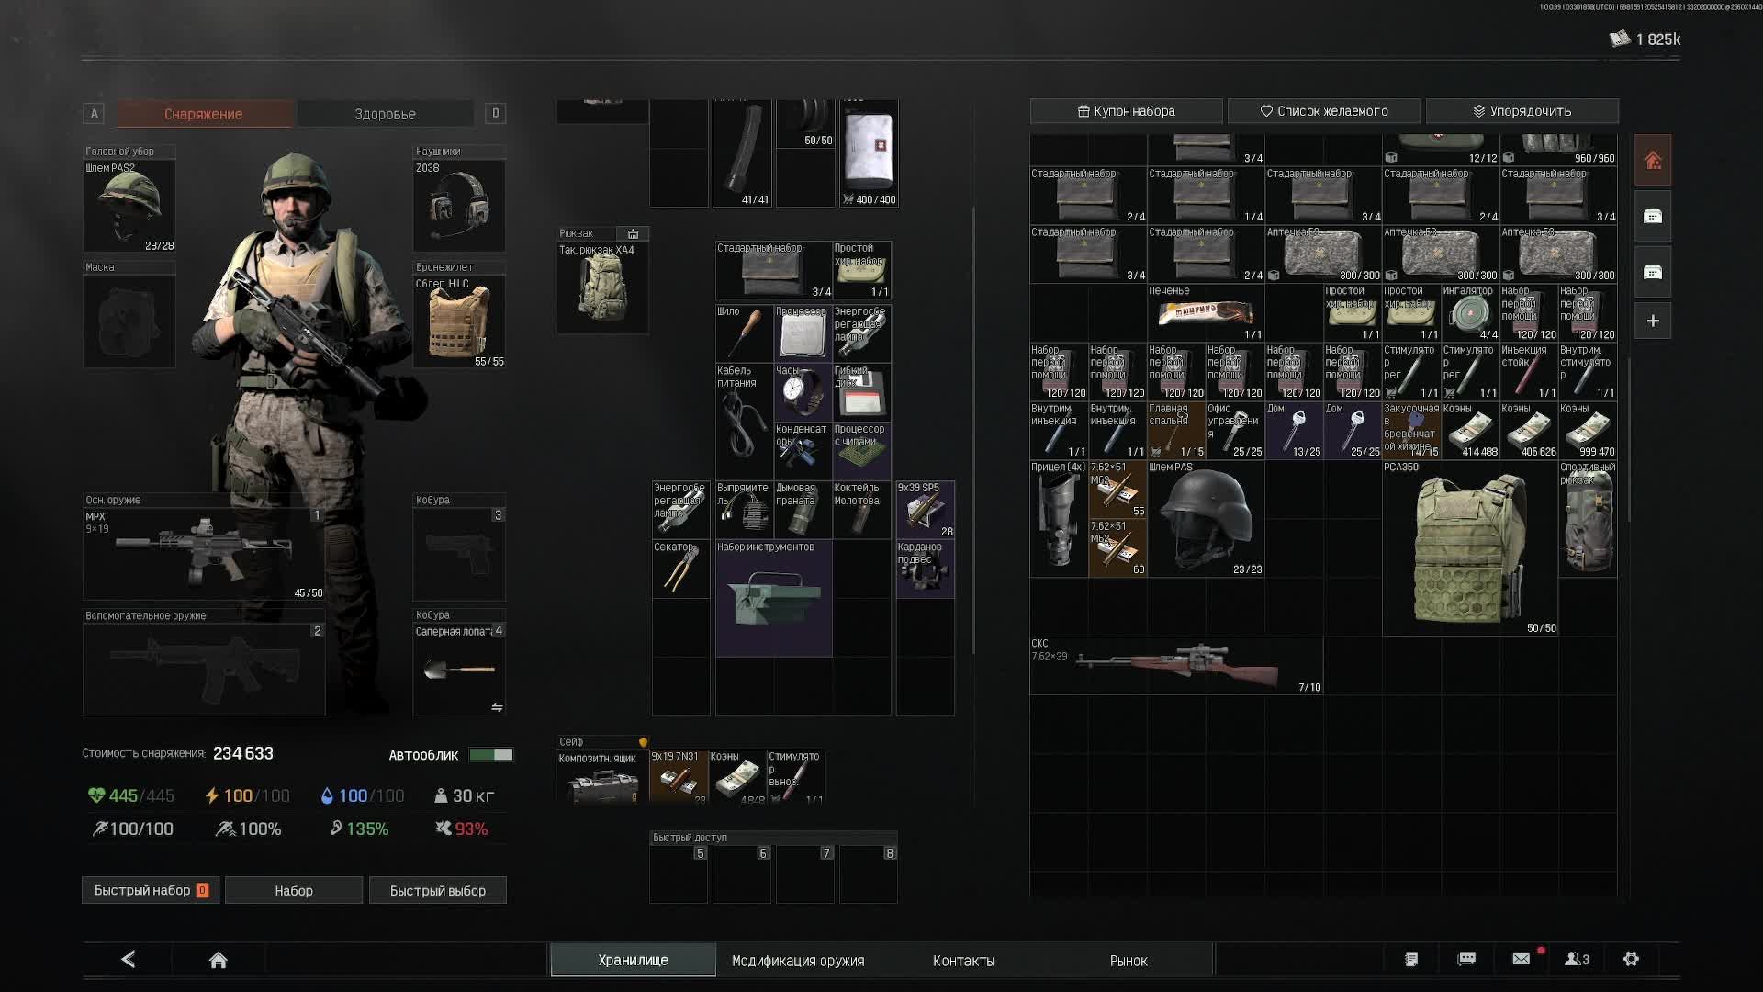Image resolution: width=1763 pixels, height=992 pixels.
Task: Open the Список желаемого button
Action: (1324, 111)
